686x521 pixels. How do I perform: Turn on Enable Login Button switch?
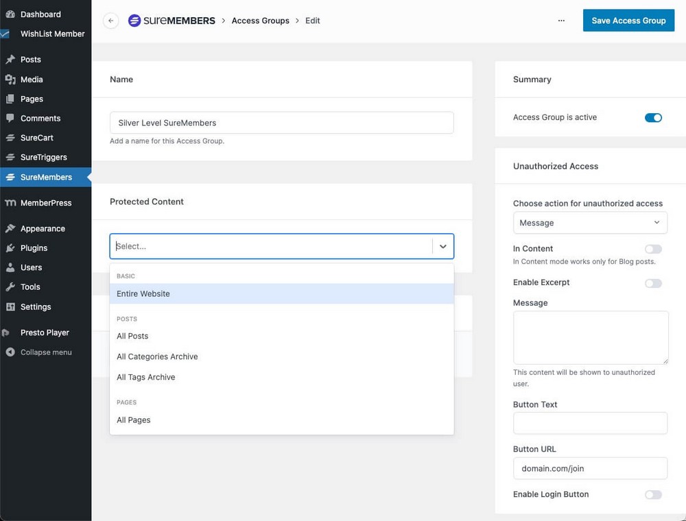(x=653, y=495)
